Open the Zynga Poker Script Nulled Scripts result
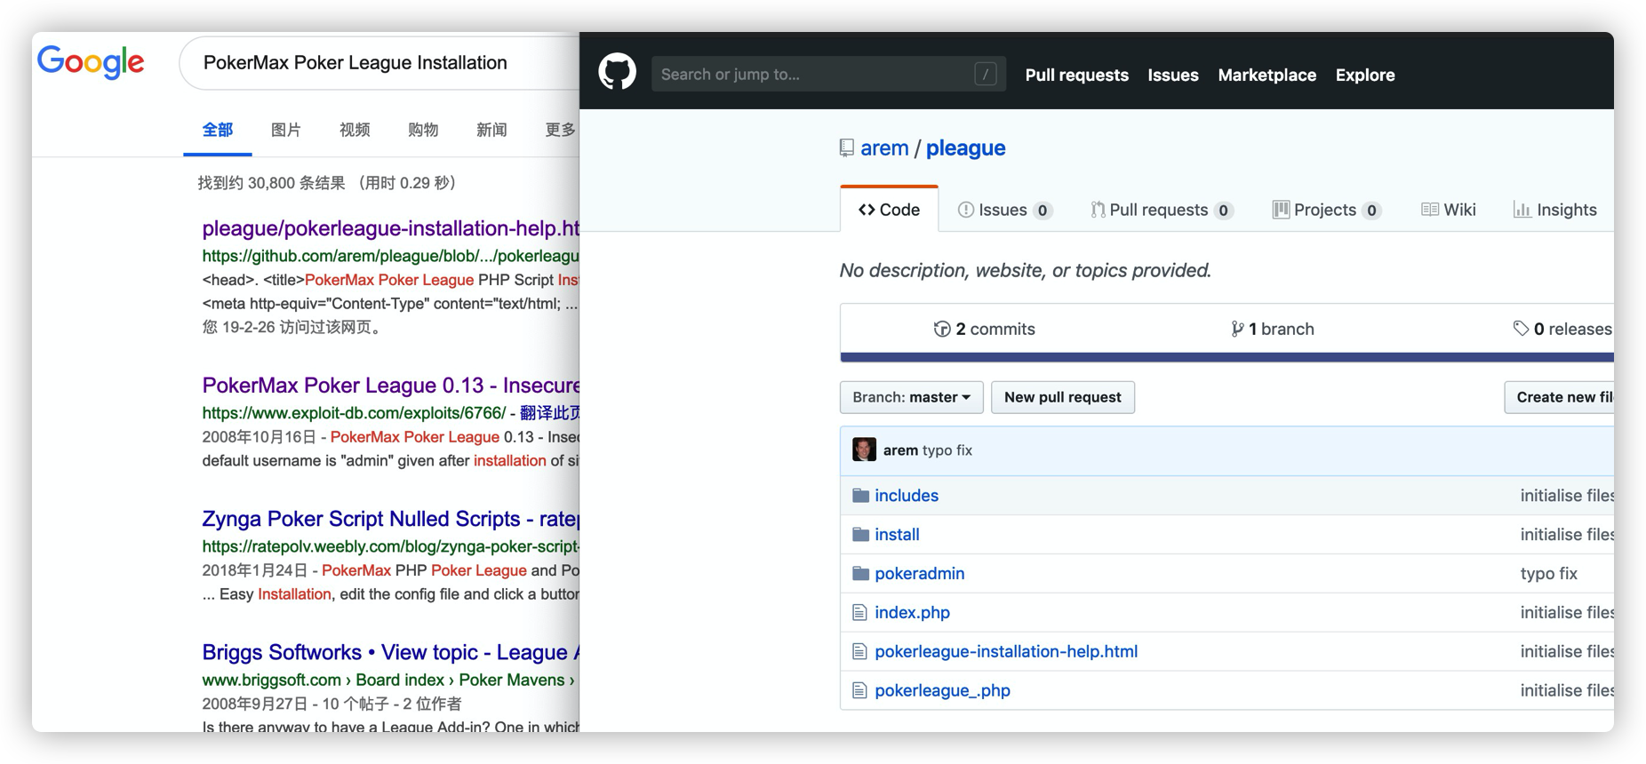The image size is (1646, 764). [390, 519]
